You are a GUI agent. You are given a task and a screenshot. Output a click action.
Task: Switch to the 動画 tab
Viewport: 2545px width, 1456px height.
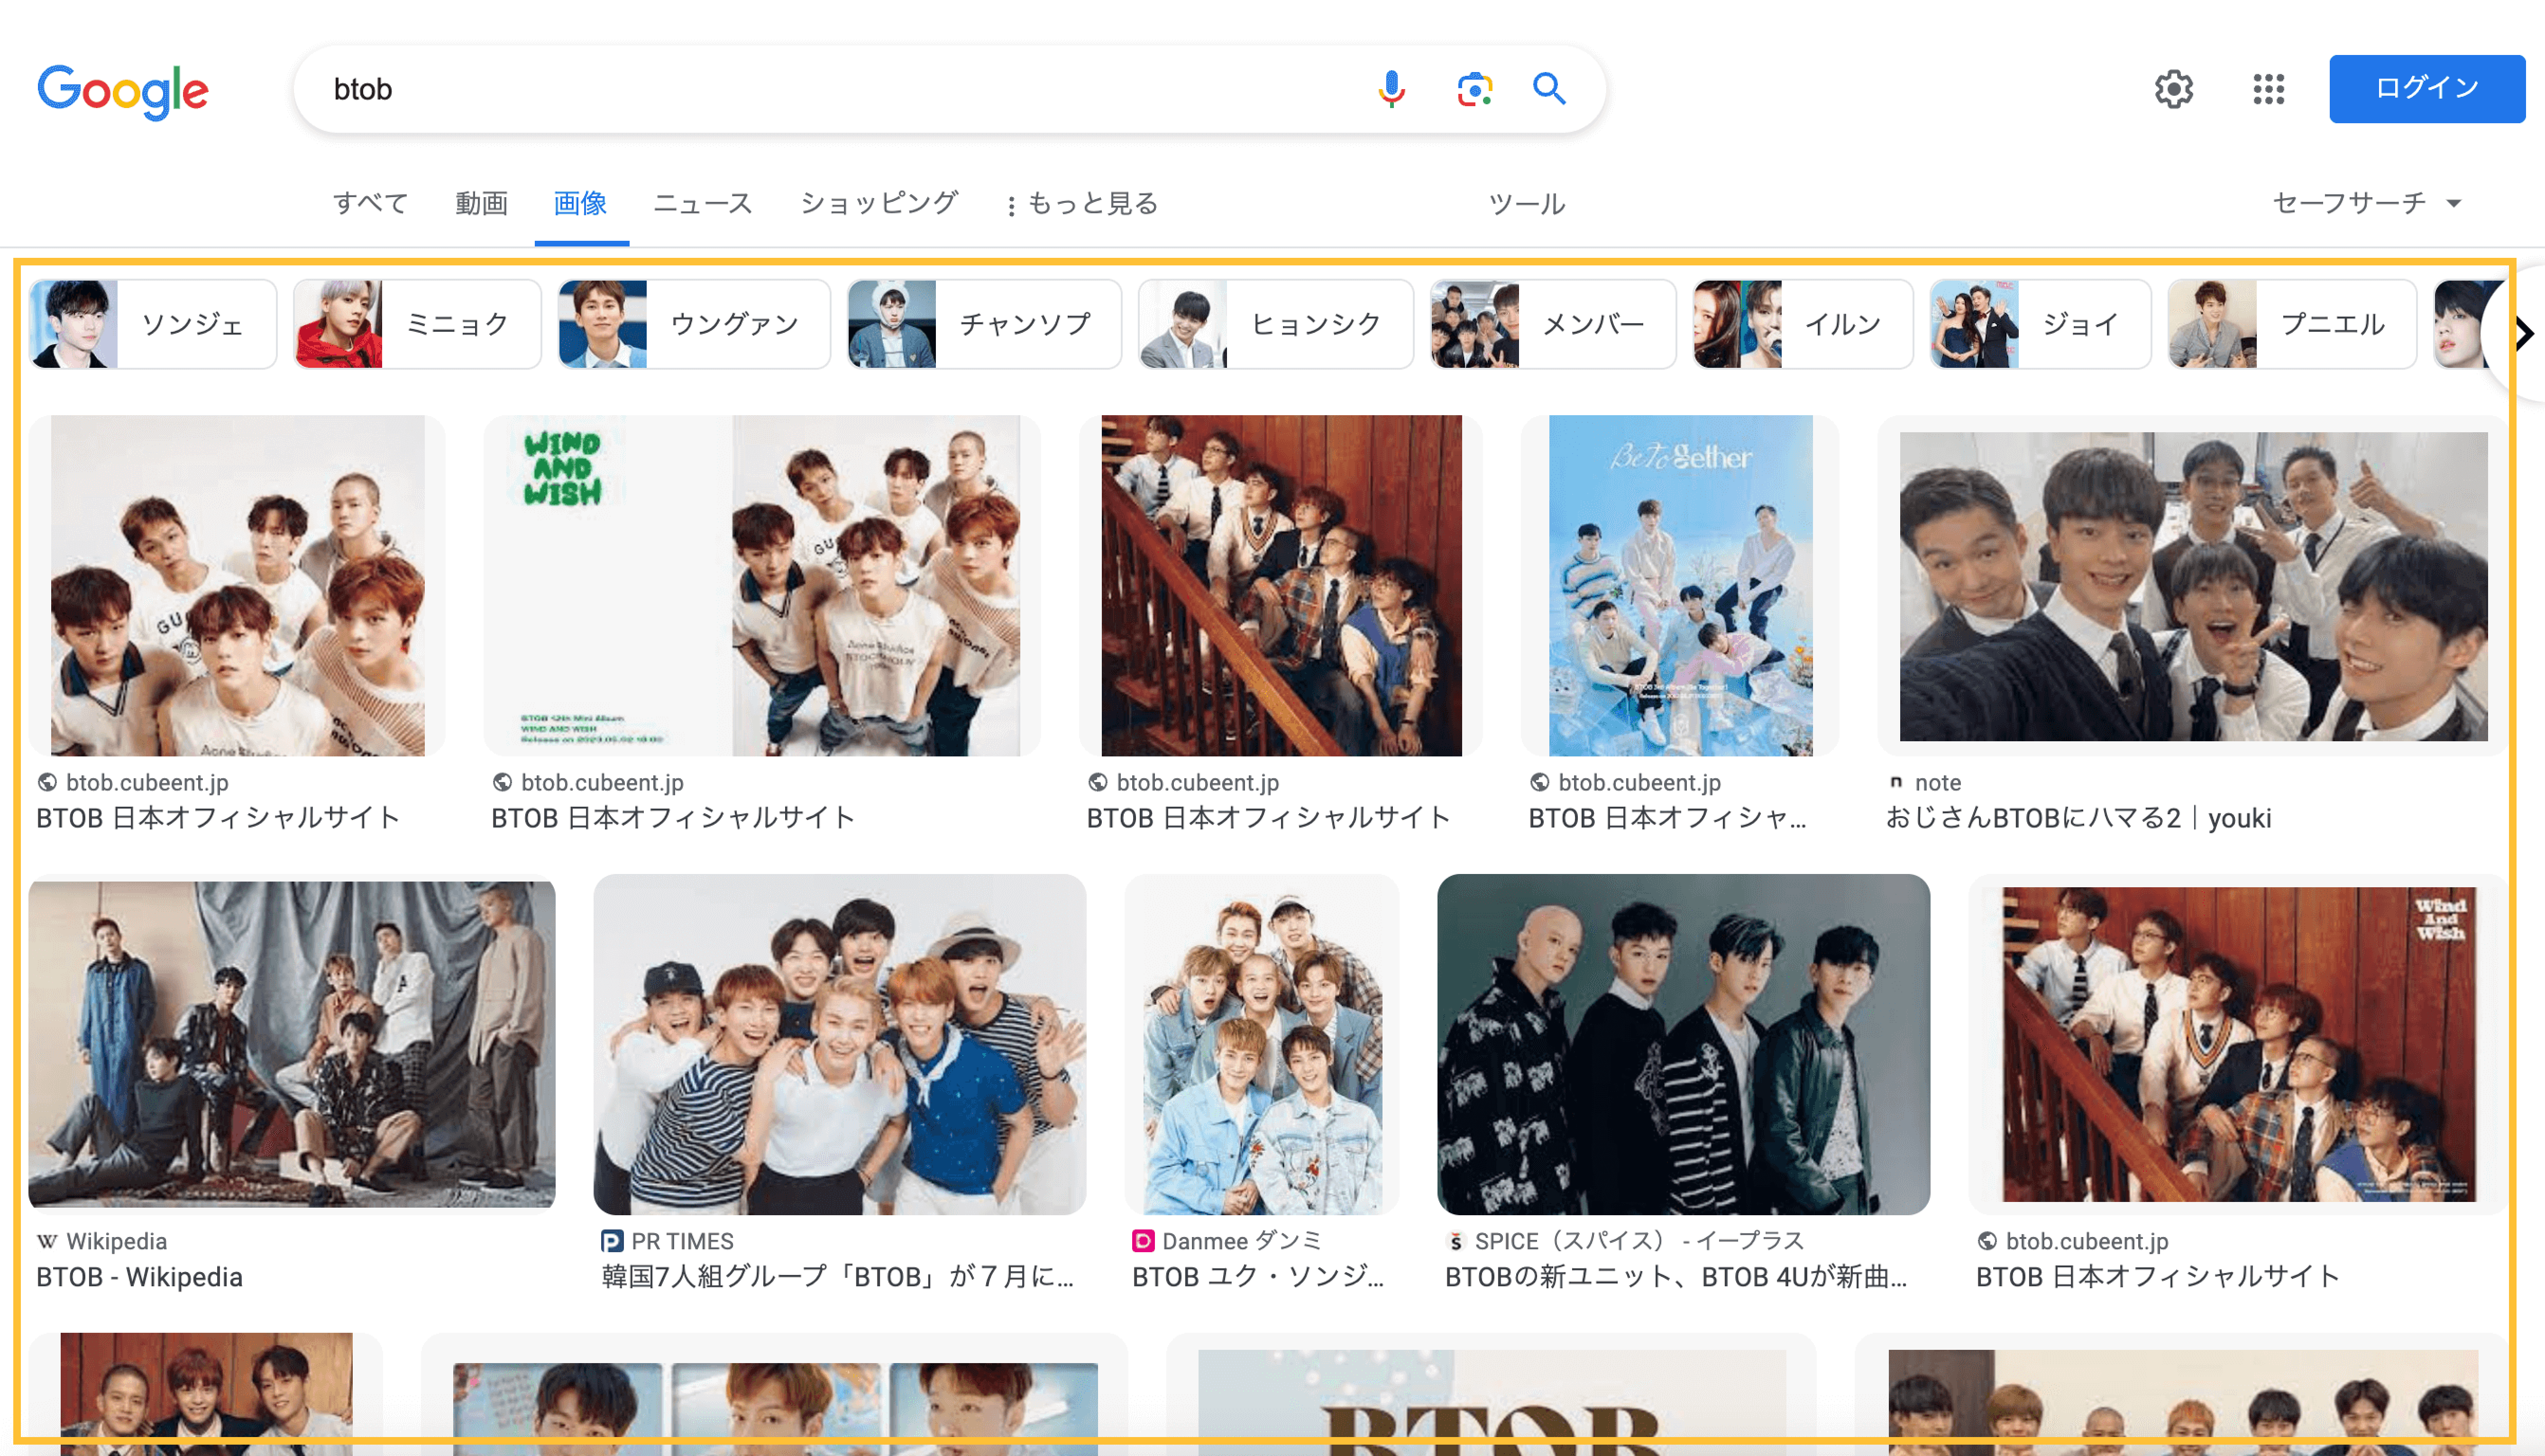[x=481, y=203]
